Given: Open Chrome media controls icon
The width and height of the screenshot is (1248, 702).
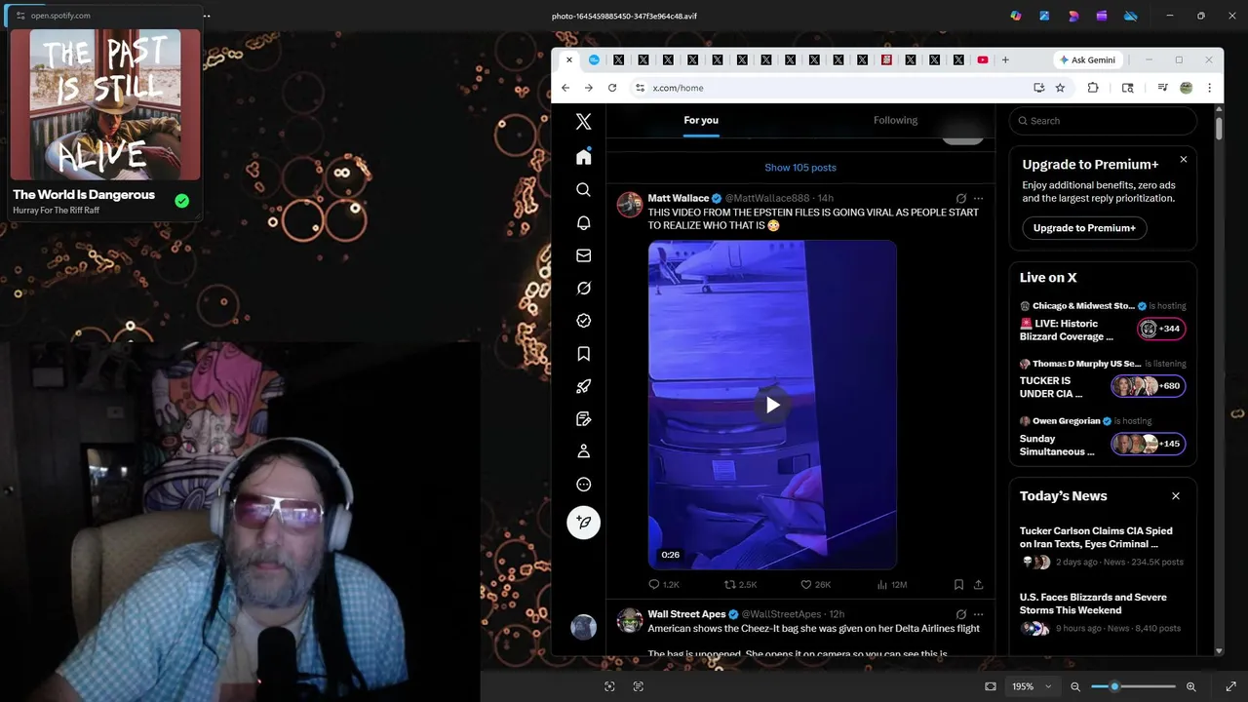Looking at the screenshot, I should (x=1162, y=88).
